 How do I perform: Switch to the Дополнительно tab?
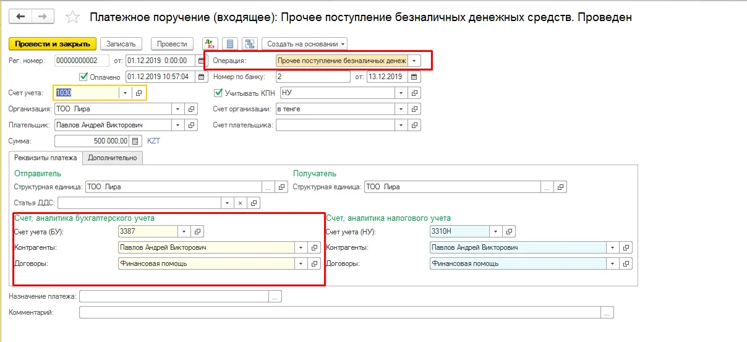pyautogui.click(x=113, y=158)
